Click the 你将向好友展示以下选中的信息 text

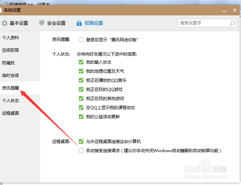[107, 54]
